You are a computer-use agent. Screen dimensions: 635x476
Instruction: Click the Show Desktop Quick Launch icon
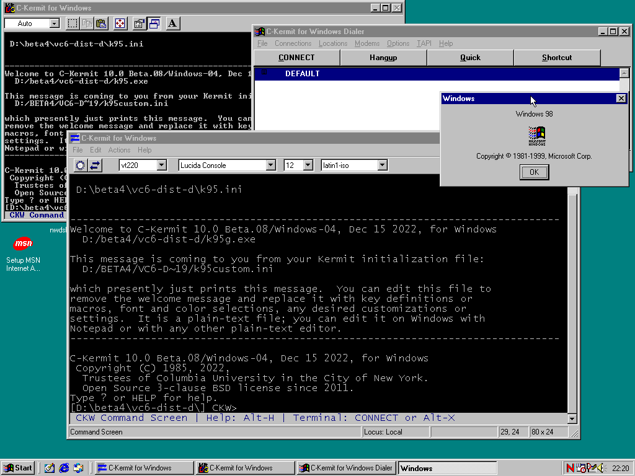50,468
